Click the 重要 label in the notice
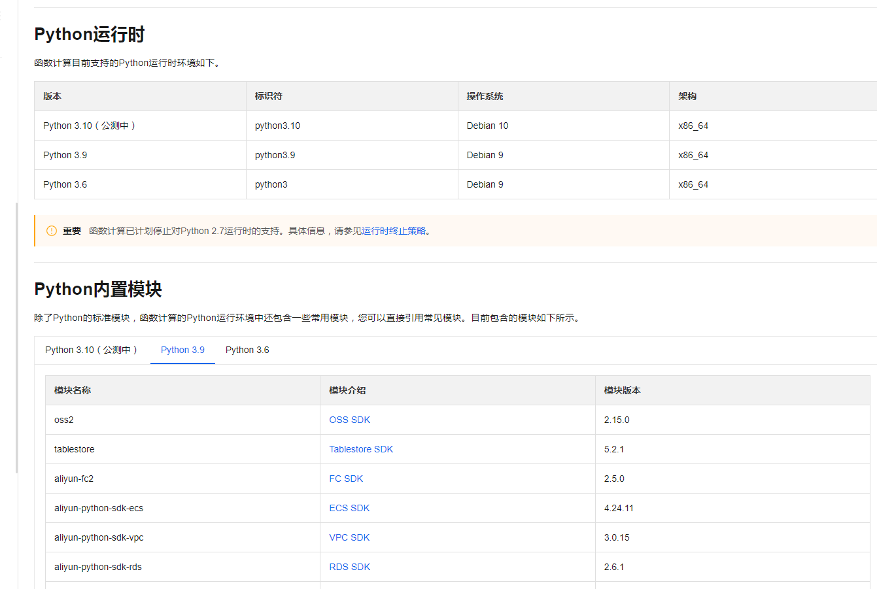 click(x=72, y=231)
